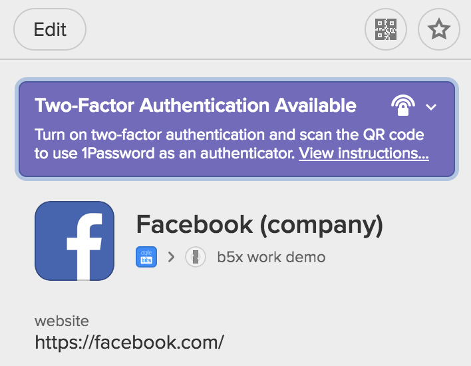Select the Facebook (company) item title
471x366 pixels.
tap(260, 225)
